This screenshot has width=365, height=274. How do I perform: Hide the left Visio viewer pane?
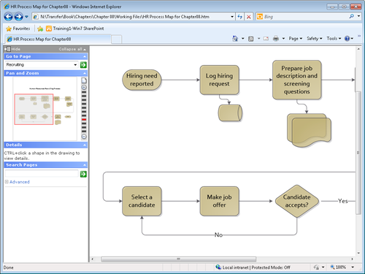coord(12,49)
